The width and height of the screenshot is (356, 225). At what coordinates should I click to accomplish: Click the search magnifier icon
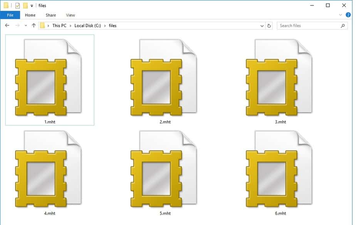click(343, 26)
